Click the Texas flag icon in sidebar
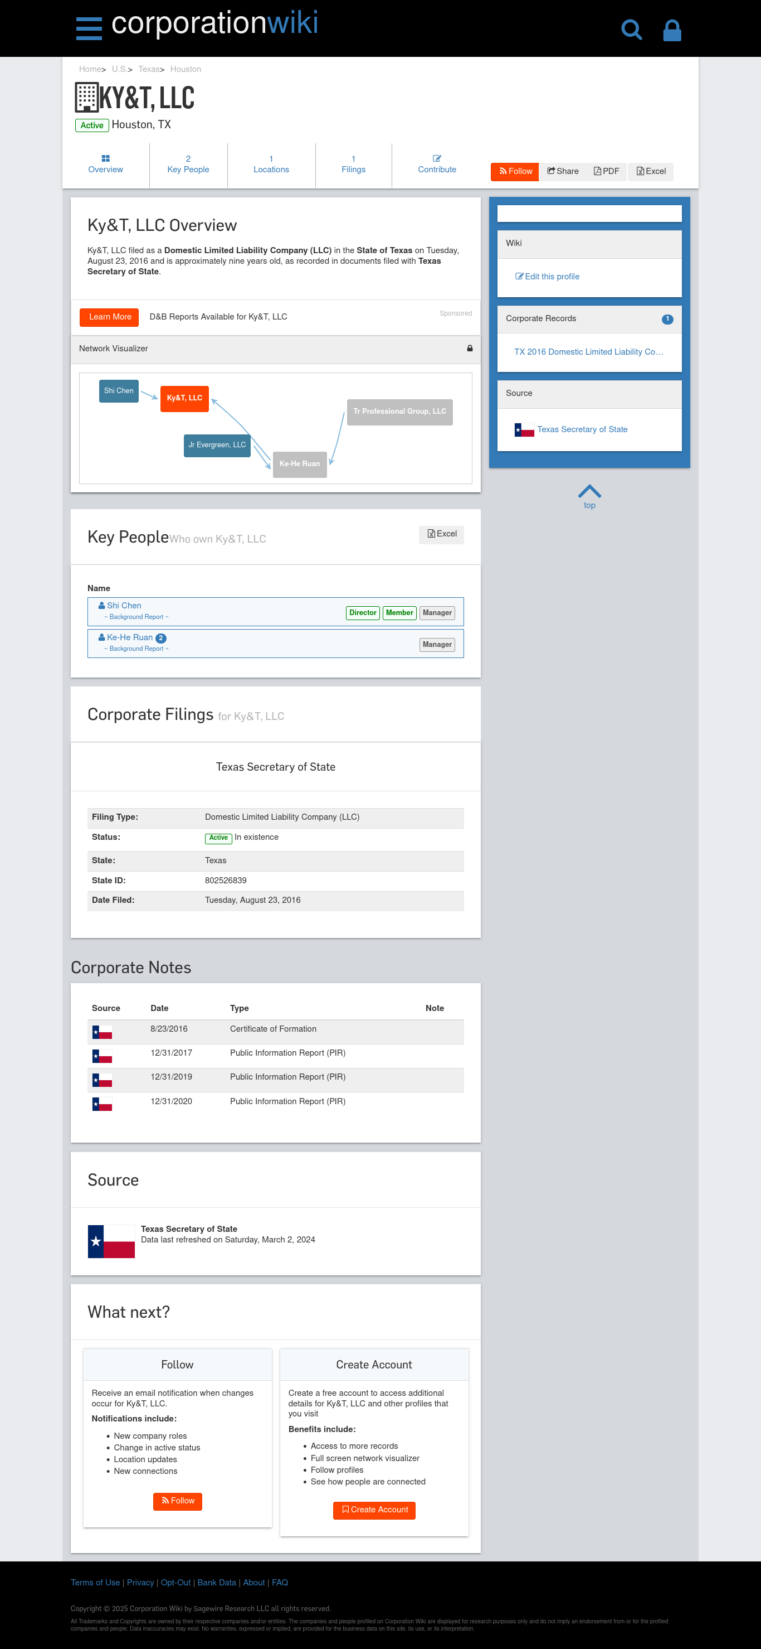This screenshot has width=761, height=1649. click(x=524, y=429)
